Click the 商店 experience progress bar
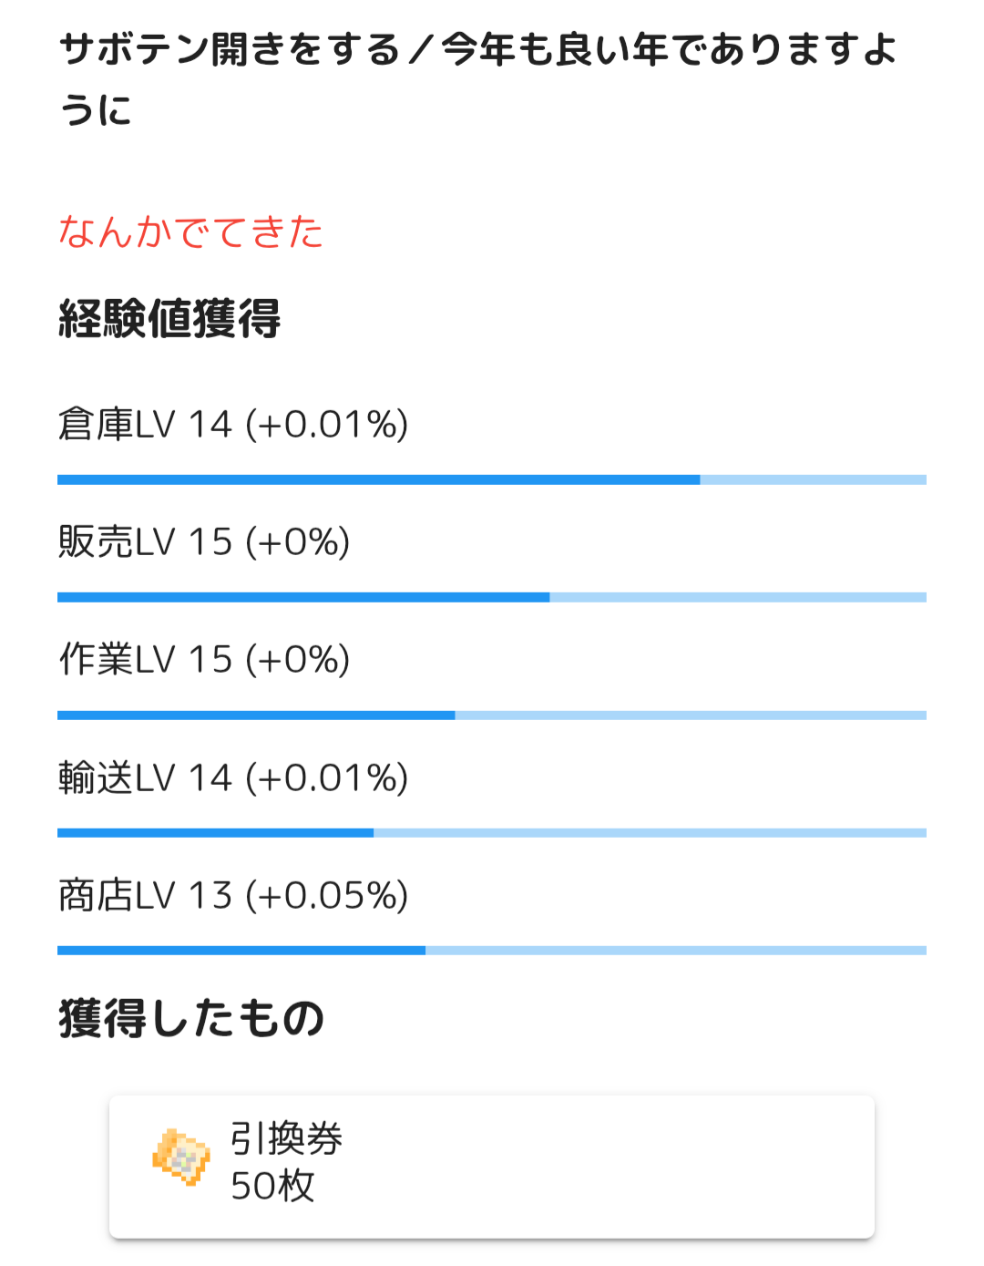The height and width of the screenshot is (1266, 984). [492, 951]
